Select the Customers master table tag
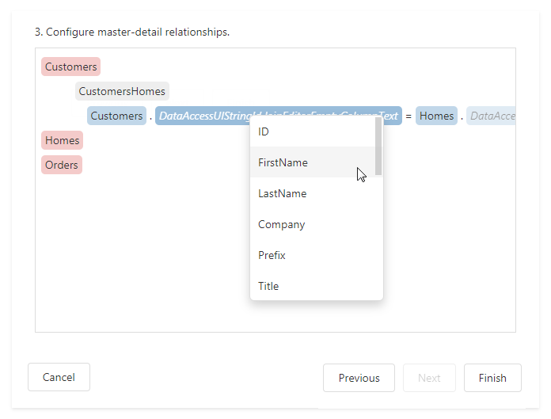The width and height of the screenshot is (551, 419). point(70,67)
